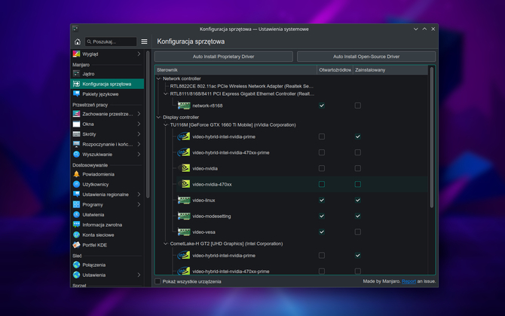Viewport: 505px width, 316px height.
Task: Expand the Programy submenu arrow
Action: click(139, 204)
